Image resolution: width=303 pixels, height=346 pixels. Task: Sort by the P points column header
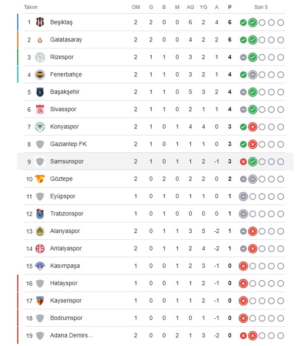(230, 7)
